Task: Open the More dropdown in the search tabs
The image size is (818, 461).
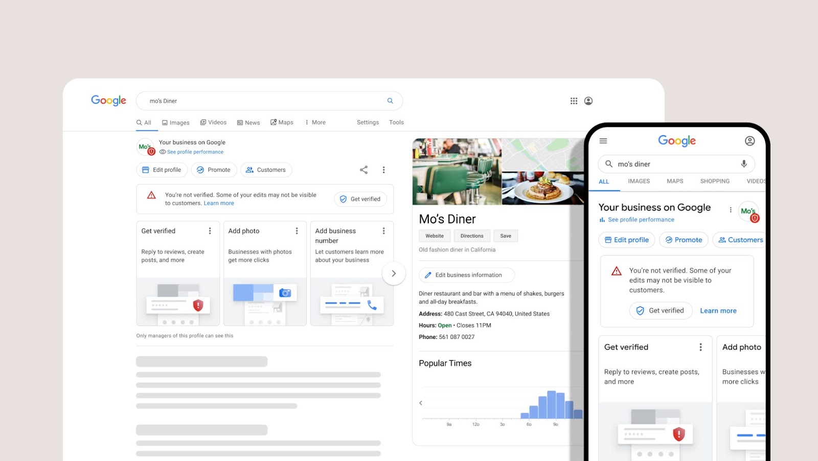Action: (315, 122)
